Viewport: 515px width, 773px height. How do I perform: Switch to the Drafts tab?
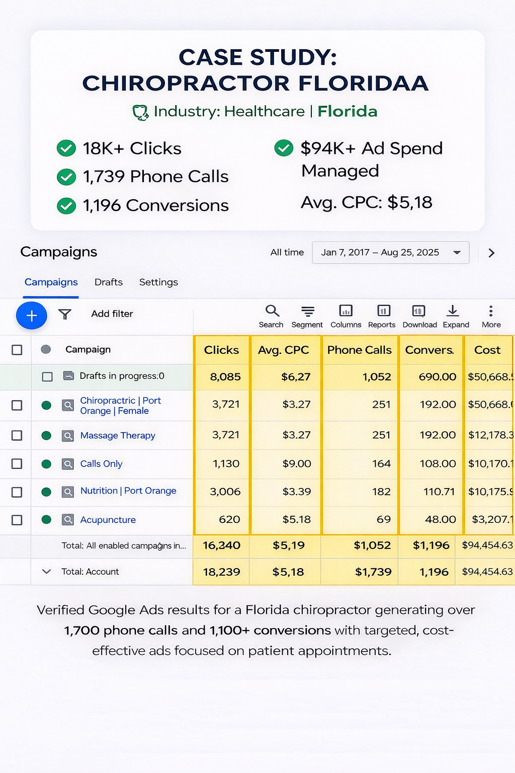pos(109,282)
